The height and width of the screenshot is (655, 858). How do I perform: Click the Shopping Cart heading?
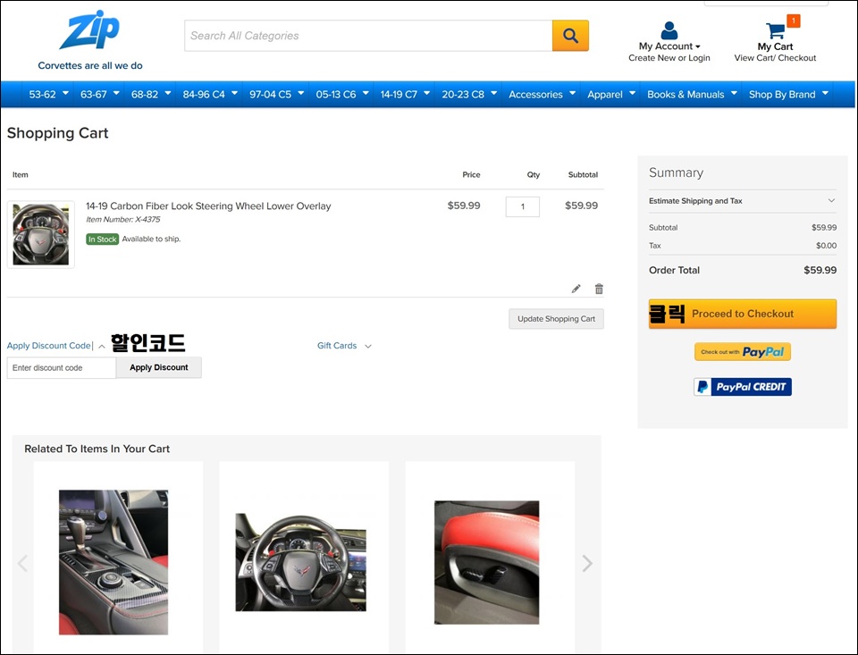[x=57, y=133]
